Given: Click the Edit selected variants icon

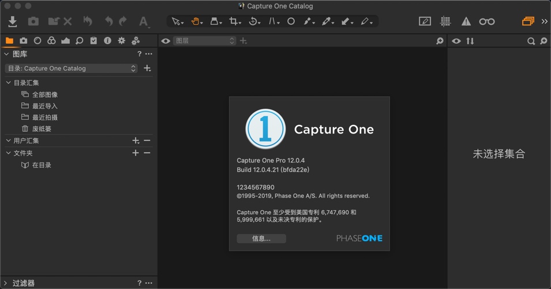Looking at the screenshot, I should coord(425,21).
